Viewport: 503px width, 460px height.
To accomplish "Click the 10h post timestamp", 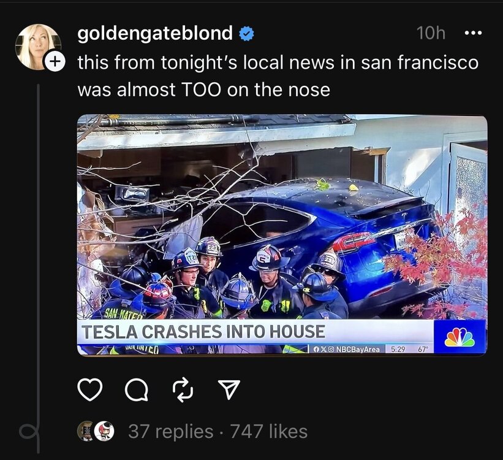I will (431, 33).
